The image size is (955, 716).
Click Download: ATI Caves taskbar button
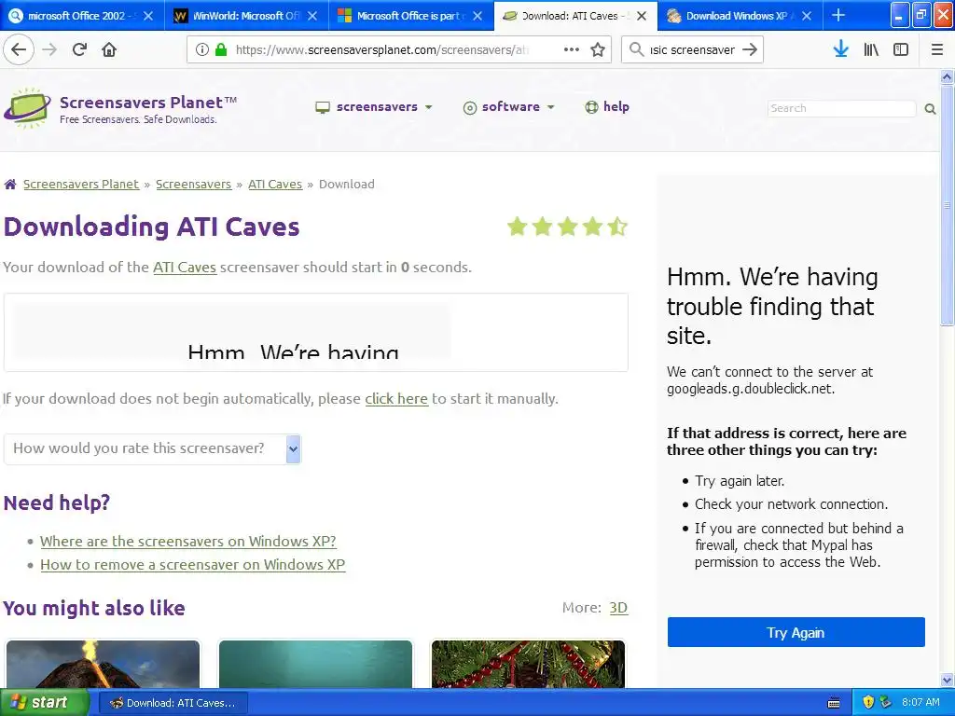click(173, 703)
